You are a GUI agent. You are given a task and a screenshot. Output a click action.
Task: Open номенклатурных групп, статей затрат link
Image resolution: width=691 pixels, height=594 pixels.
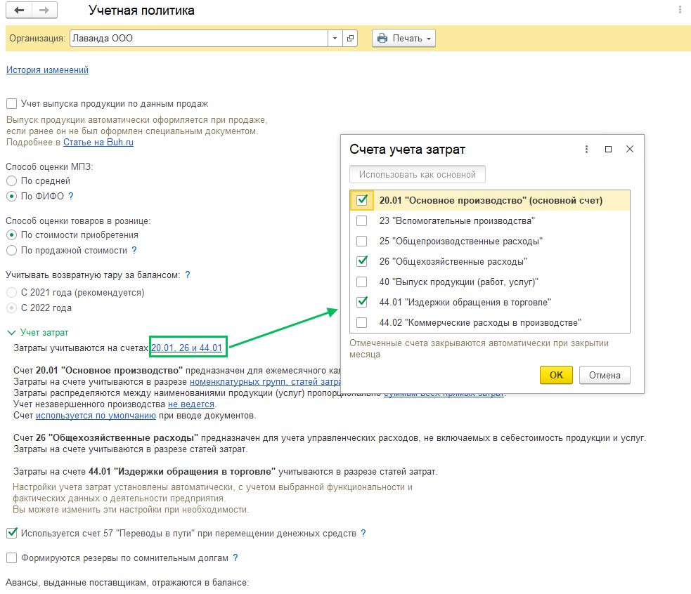pyautogui.click(x=265, y=382)
